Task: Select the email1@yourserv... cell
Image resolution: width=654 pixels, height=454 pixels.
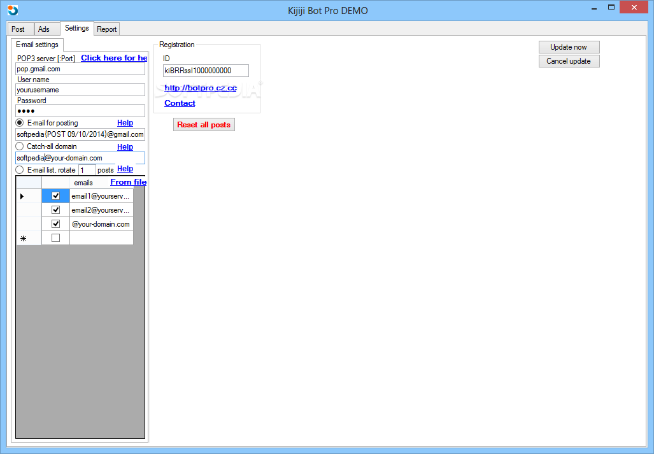Action: tap(101, 196)
